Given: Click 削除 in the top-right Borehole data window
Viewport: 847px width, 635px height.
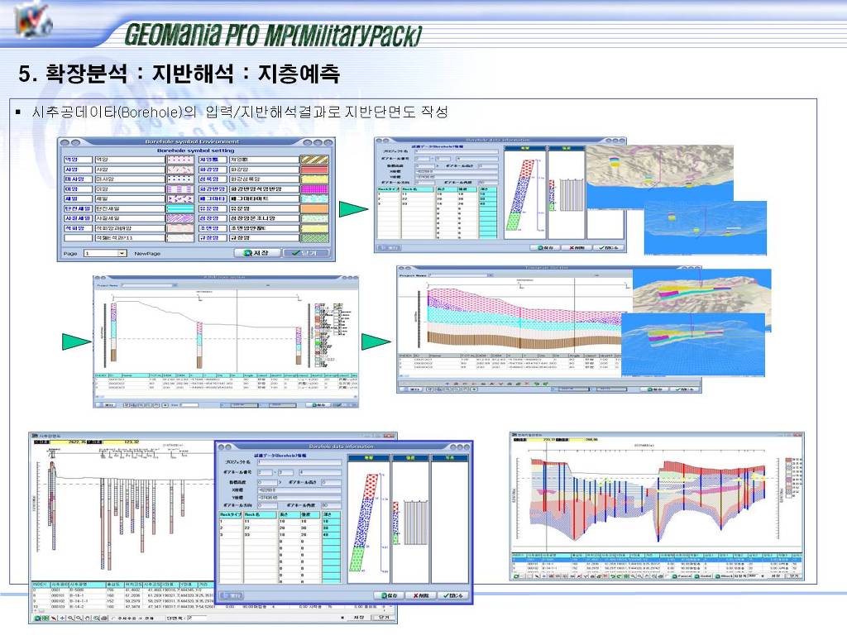Looking at the screenshot, I should [577, 247].
